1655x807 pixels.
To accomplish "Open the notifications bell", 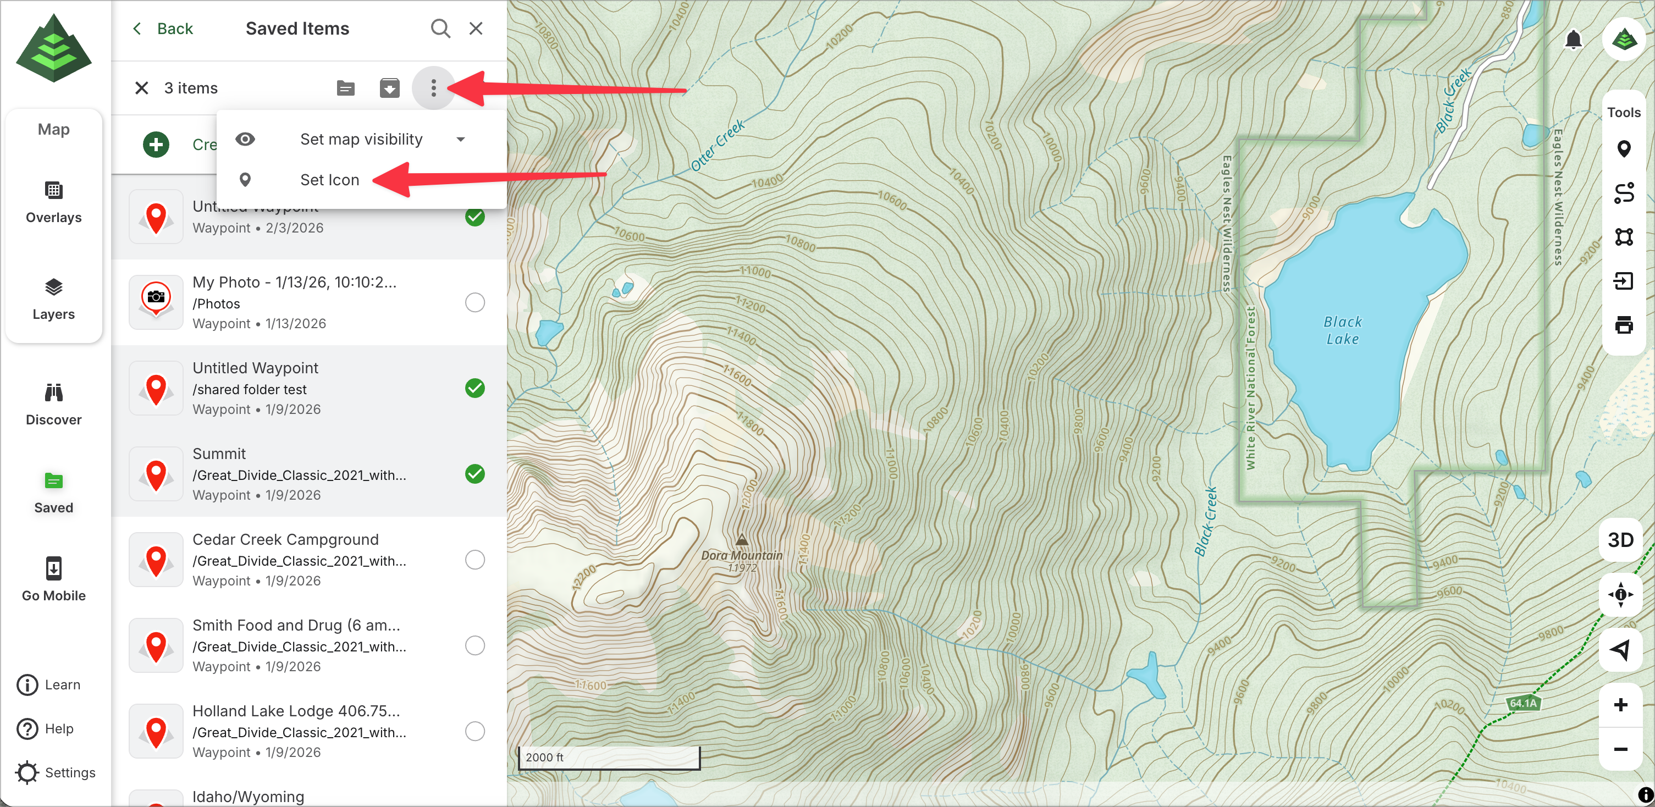I will [x=1573, y=40].
